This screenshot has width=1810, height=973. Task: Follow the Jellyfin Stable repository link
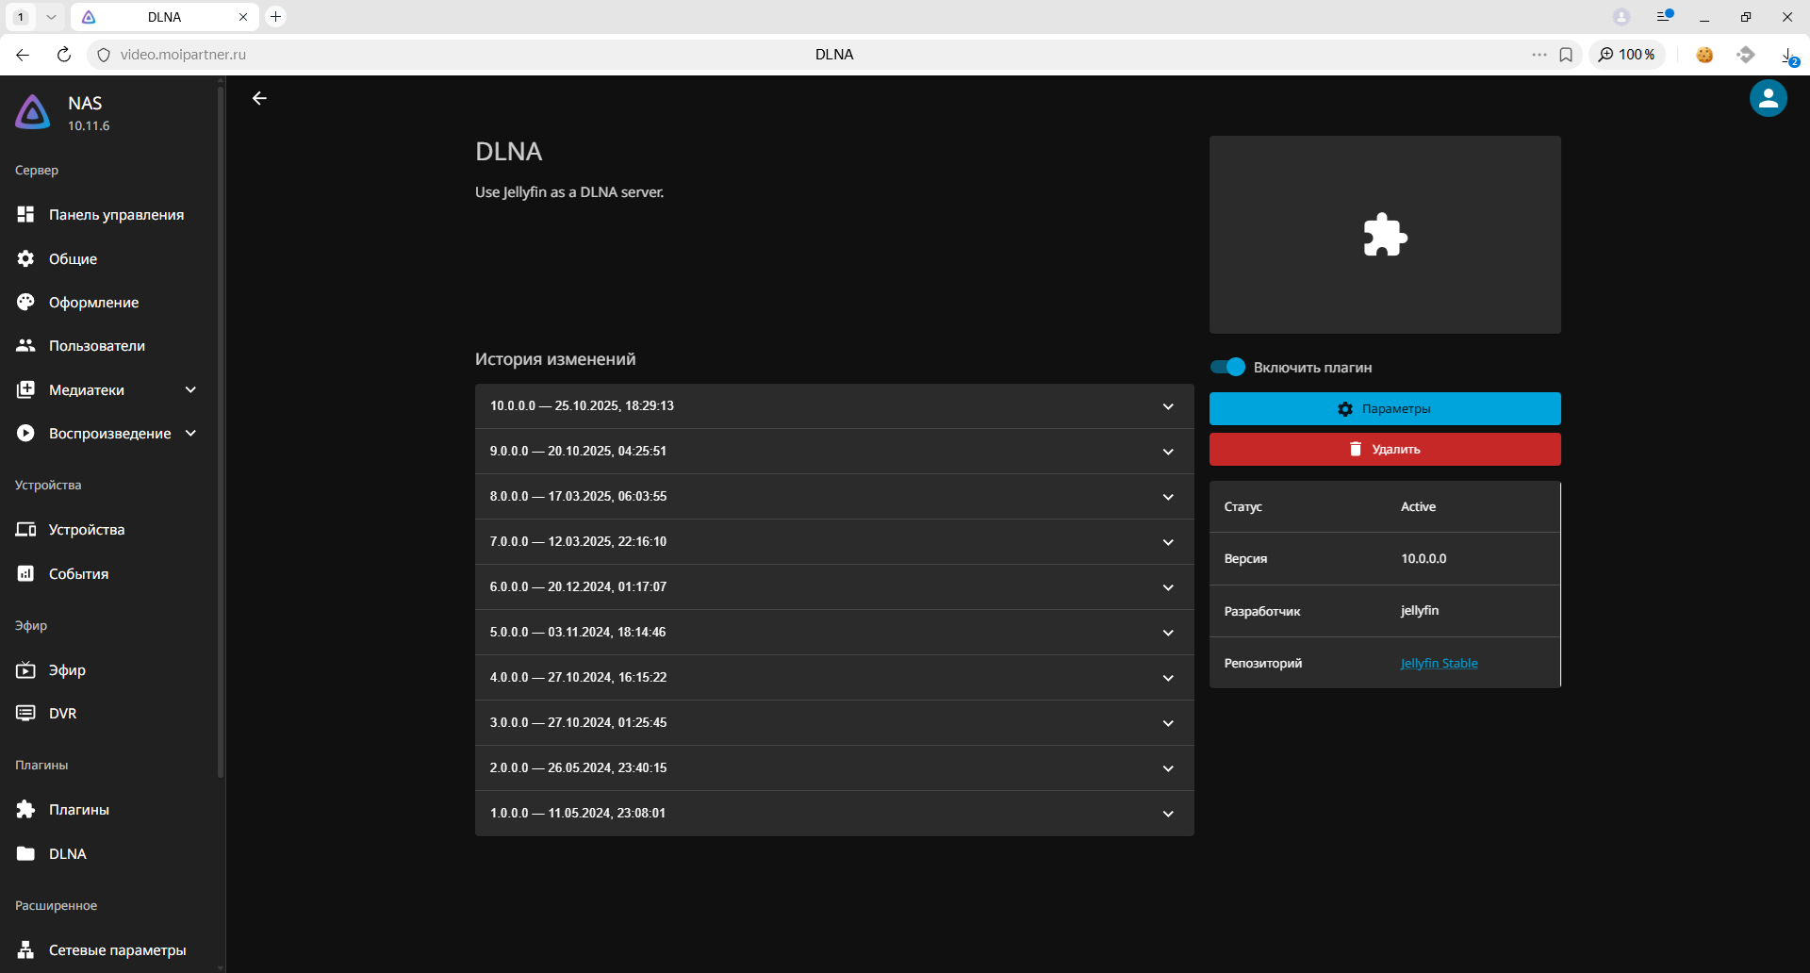(1439, 664)
